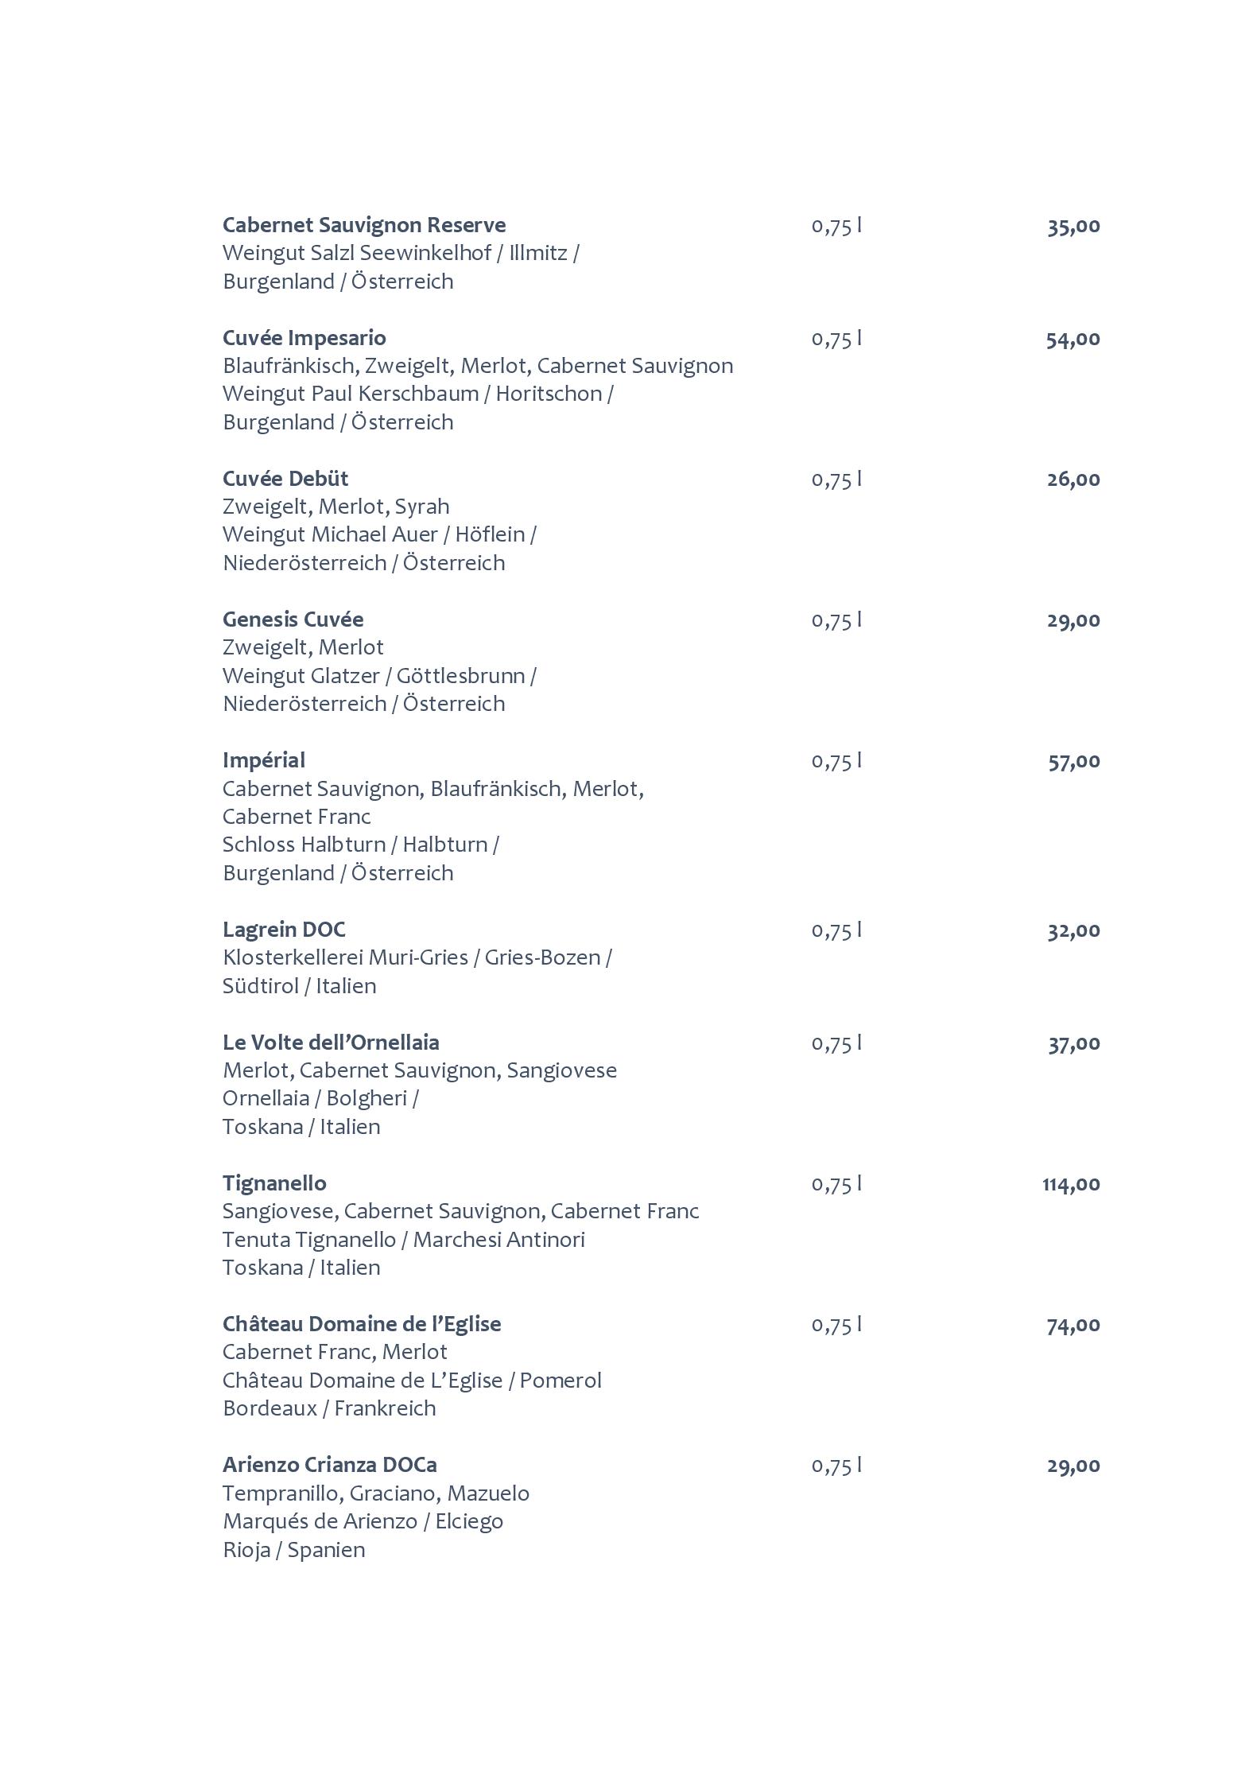Click the 57,00 price for Impérial
Viewport: 1249px width, 1767px height.
(x=1074, y=761)
